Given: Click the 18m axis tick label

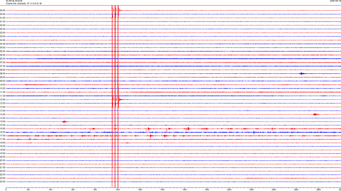Looking at the screenshot, I should tap(207, 190).
